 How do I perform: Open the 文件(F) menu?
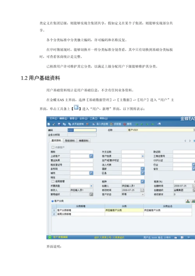click(x=53, y=118)
